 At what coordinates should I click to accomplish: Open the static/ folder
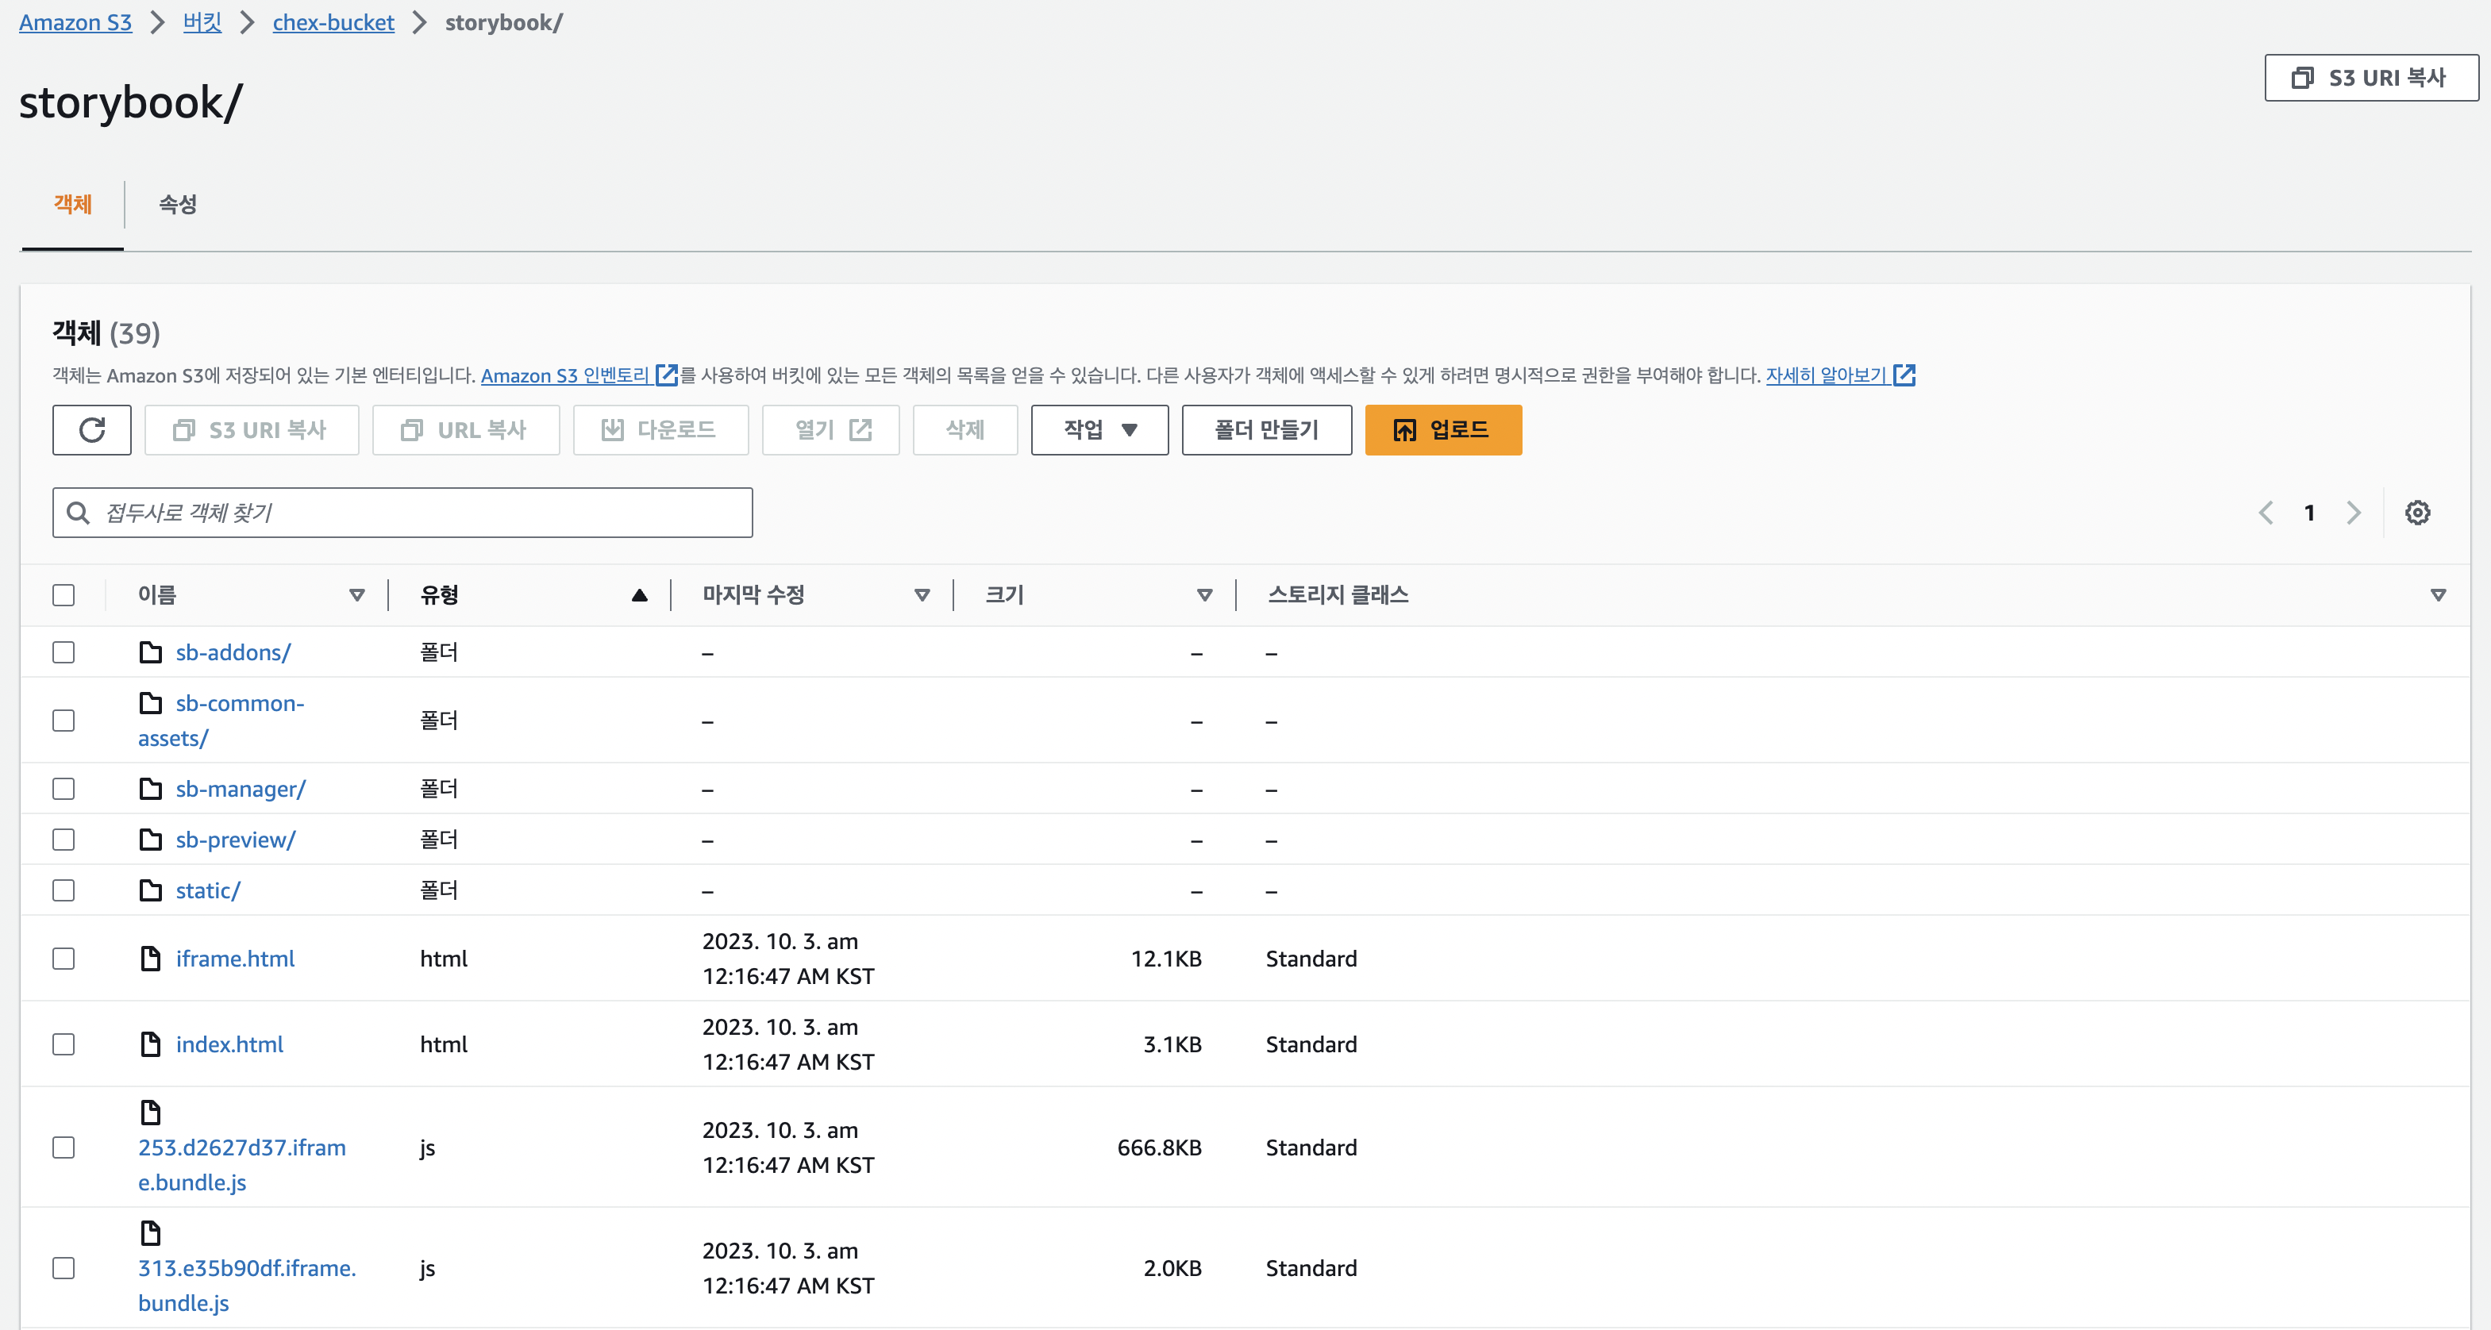point(208,890)
